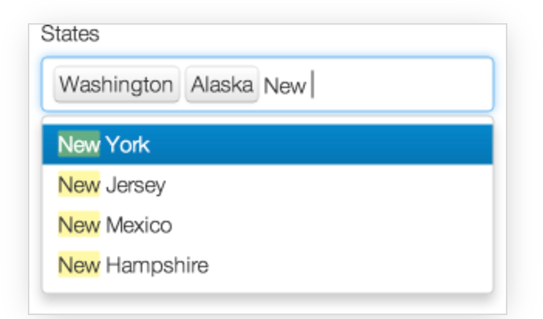Pick New Mexico in the dropdown list
543x319 pixels.
pyautogui.click(x=268, y=225)
